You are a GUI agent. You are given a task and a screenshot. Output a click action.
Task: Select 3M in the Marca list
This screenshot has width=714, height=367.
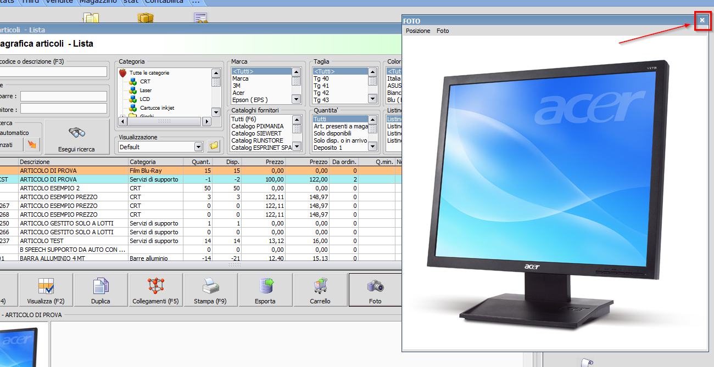[x=261, y=86]
